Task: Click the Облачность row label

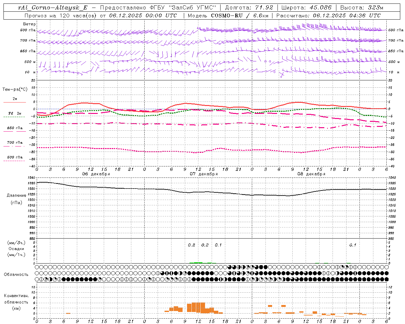Action: tap(16, 275)
